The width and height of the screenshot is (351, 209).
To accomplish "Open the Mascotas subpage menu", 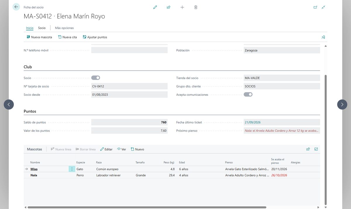I will [x=35, y=149].
